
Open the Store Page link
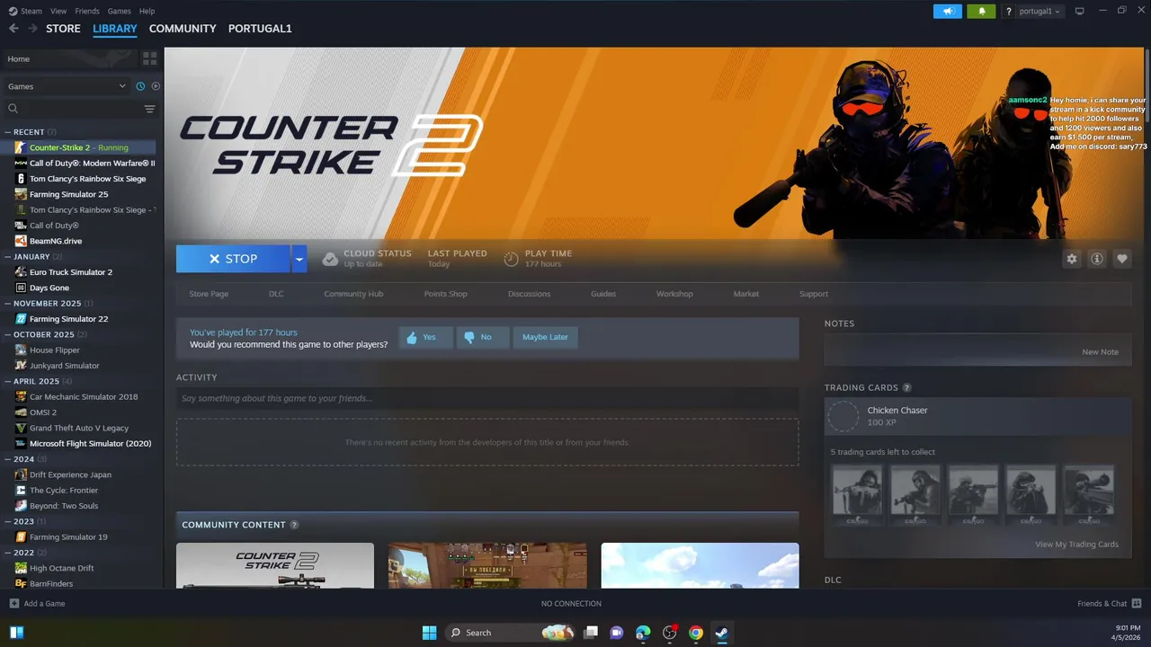(x=209, y=294)
